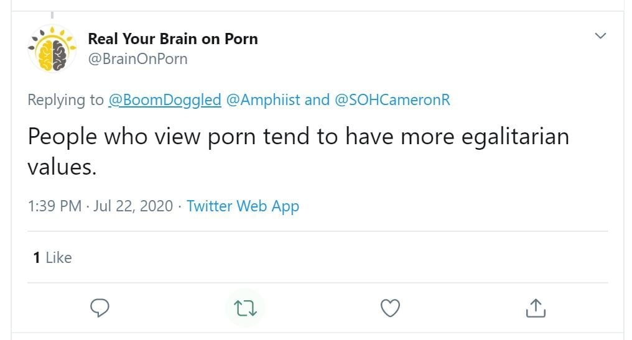This screenshot has height=340, width=632.
Task: Retweet this tweet using the arrows icon
Action: tap(244, 307)
